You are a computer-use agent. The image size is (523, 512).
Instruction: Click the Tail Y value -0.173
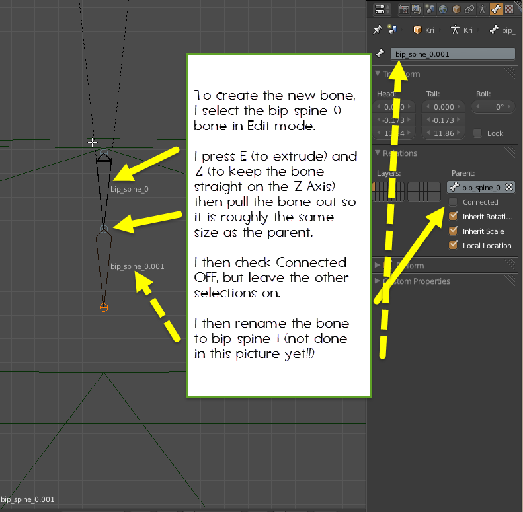443,120
